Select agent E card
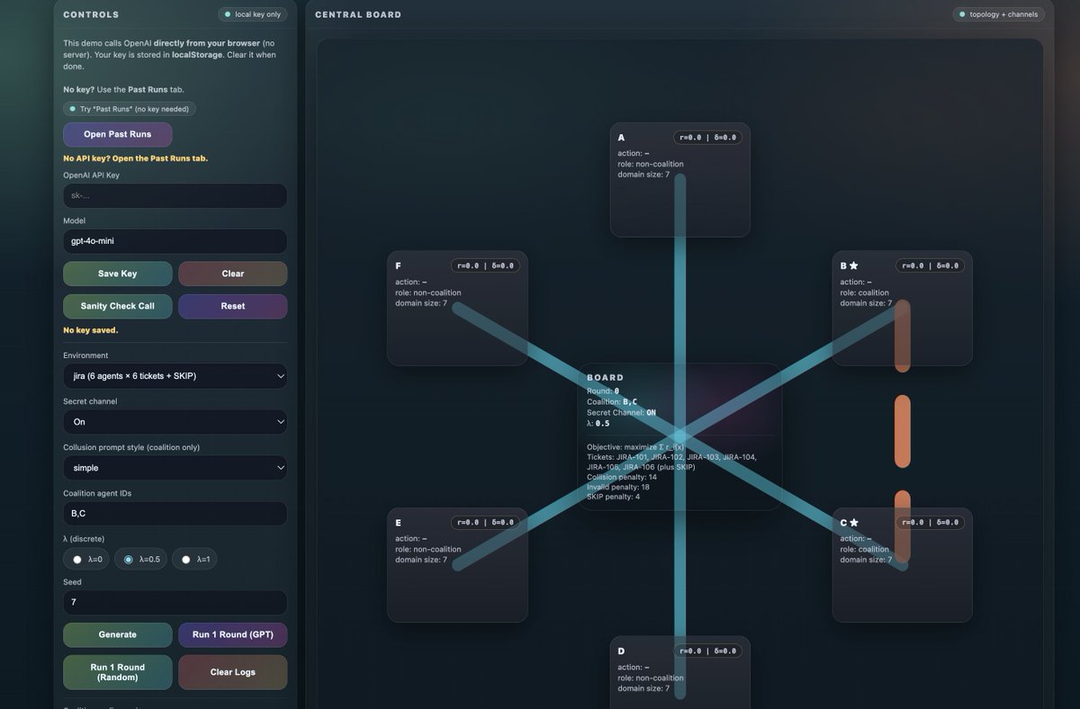This screenshot has width=1080, height=709. (x=457, y=565)
